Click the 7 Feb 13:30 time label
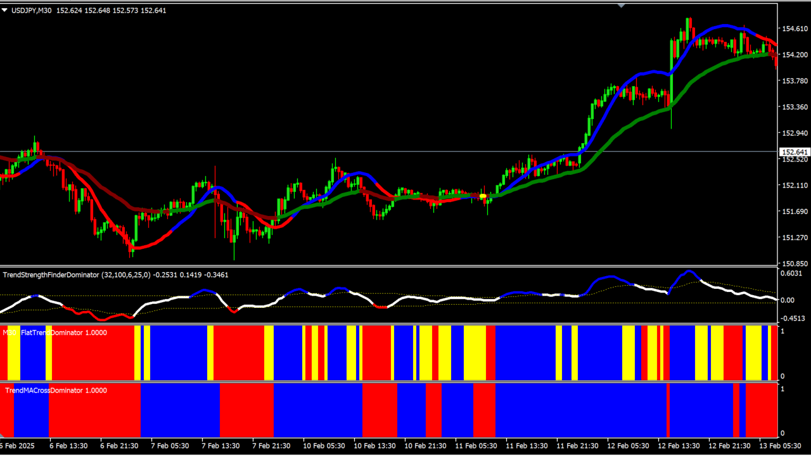The width and height of the screenshot is (811, 456). tap(220, 446)
